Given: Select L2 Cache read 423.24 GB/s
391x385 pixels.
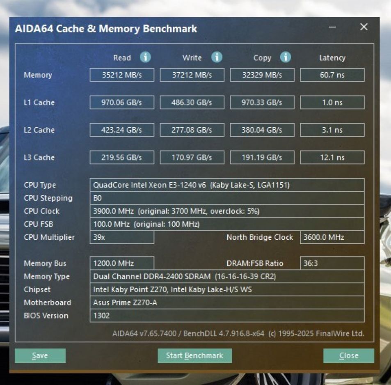Looking at the screenshot, I should (x=122, y=130).
